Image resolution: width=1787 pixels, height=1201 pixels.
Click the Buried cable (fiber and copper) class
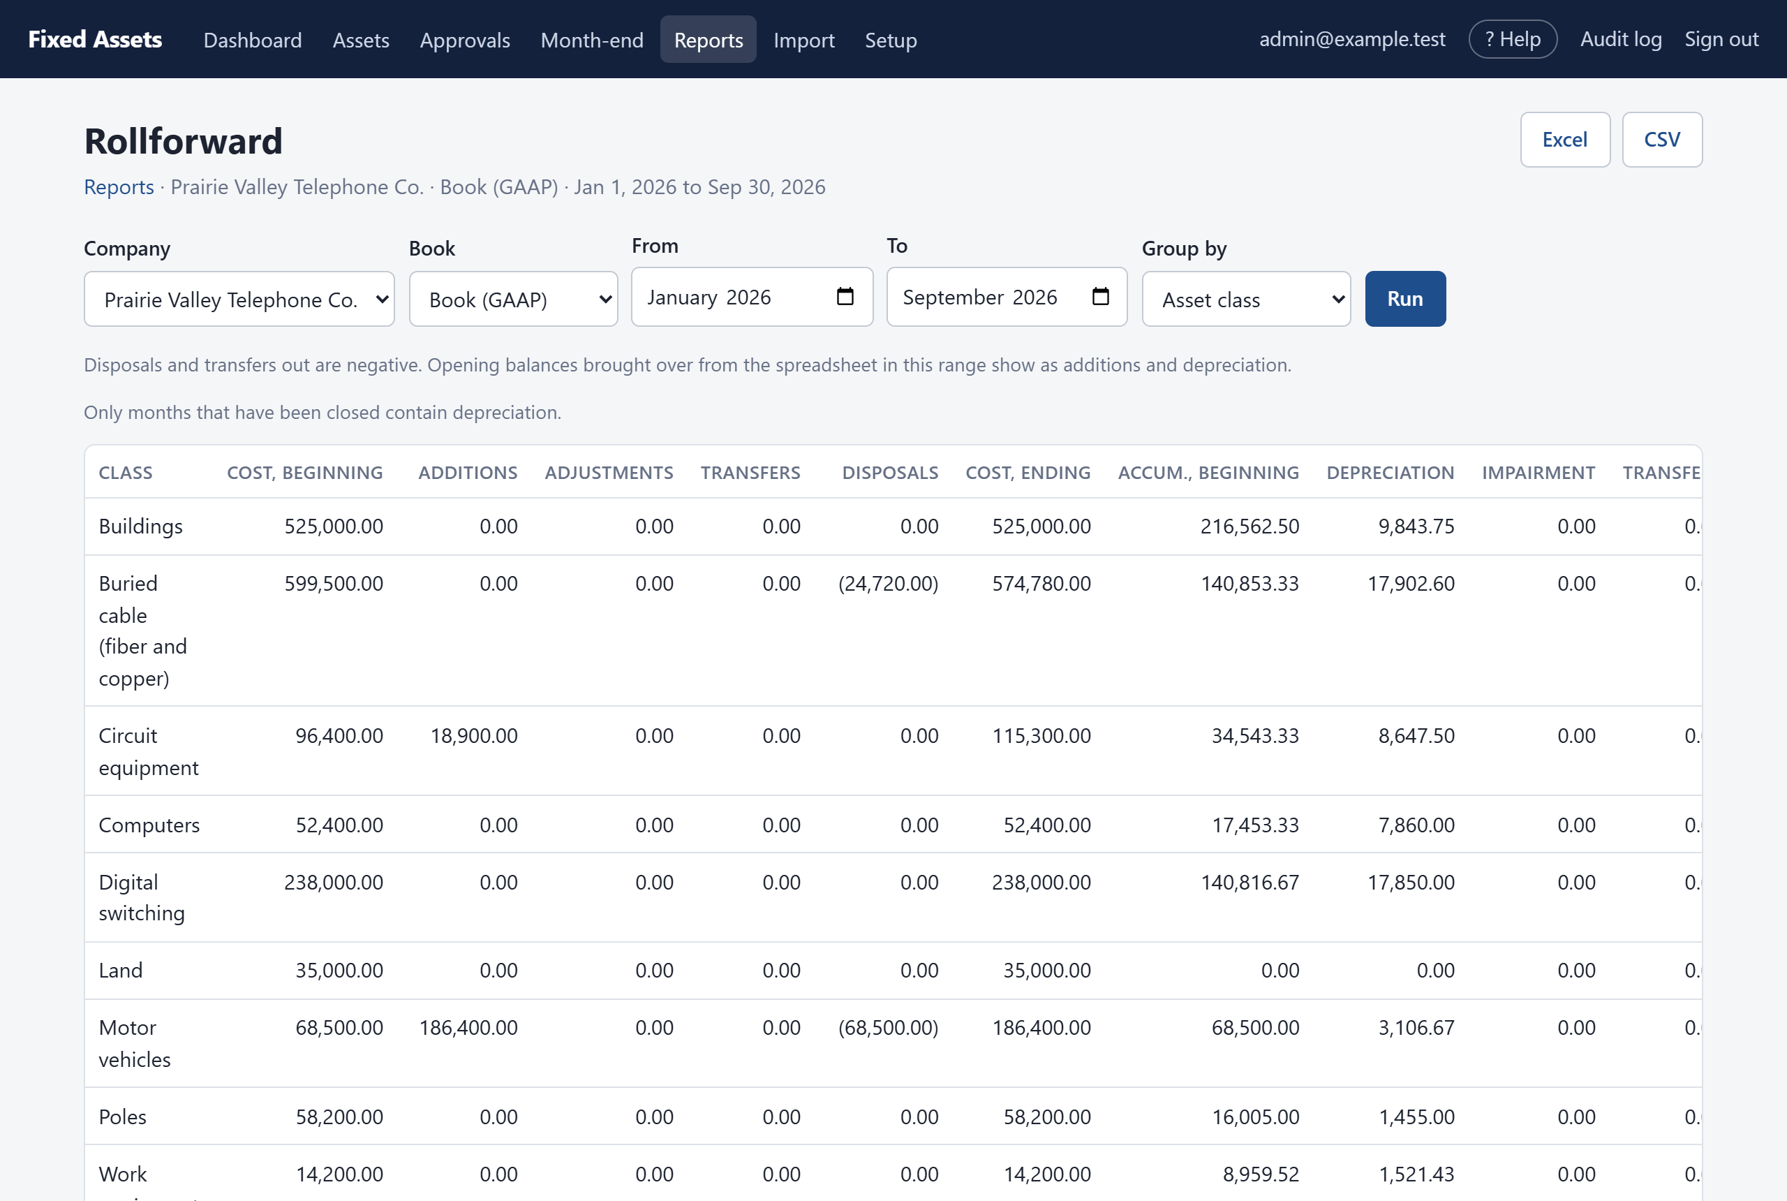(142, 631)
